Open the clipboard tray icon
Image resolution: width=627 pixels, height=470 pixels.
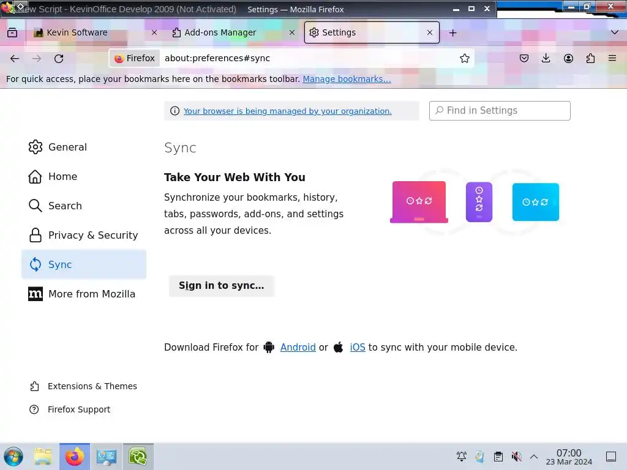tap(498, 457)
